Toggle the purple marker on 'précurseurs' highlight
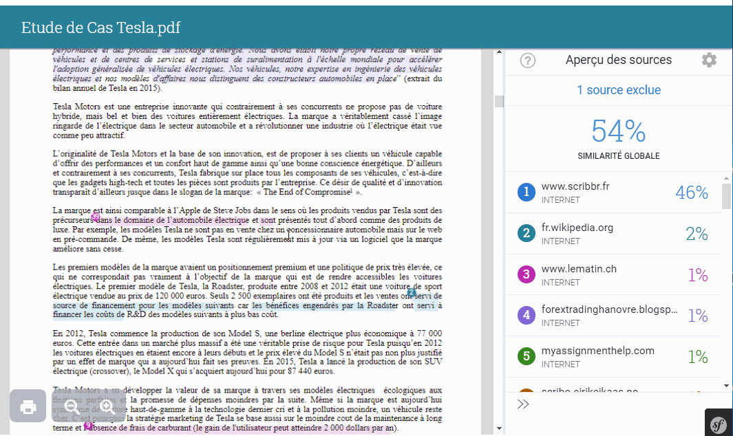The height and width of the screenshot is (436, 733). (94, 218)
